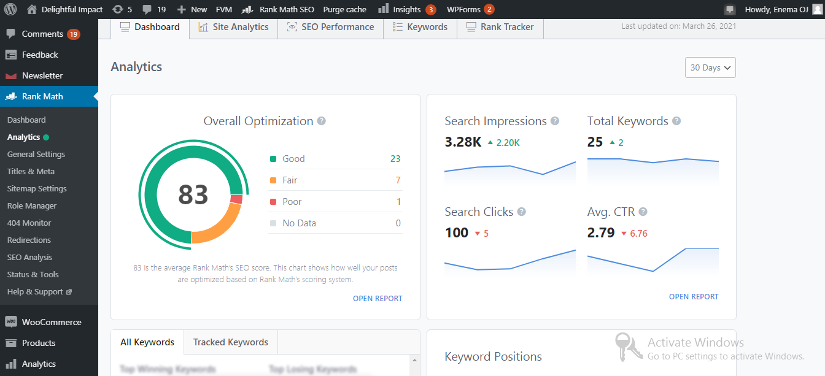Click the Good count 23

point(395,159)
